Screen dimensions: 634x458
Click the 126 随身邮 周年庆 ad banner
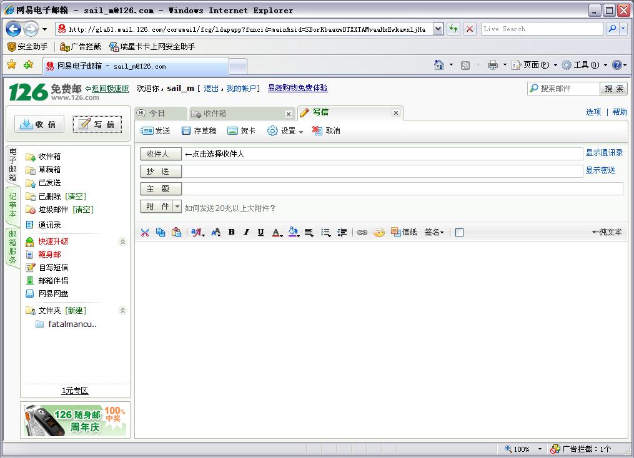[75, 421]
